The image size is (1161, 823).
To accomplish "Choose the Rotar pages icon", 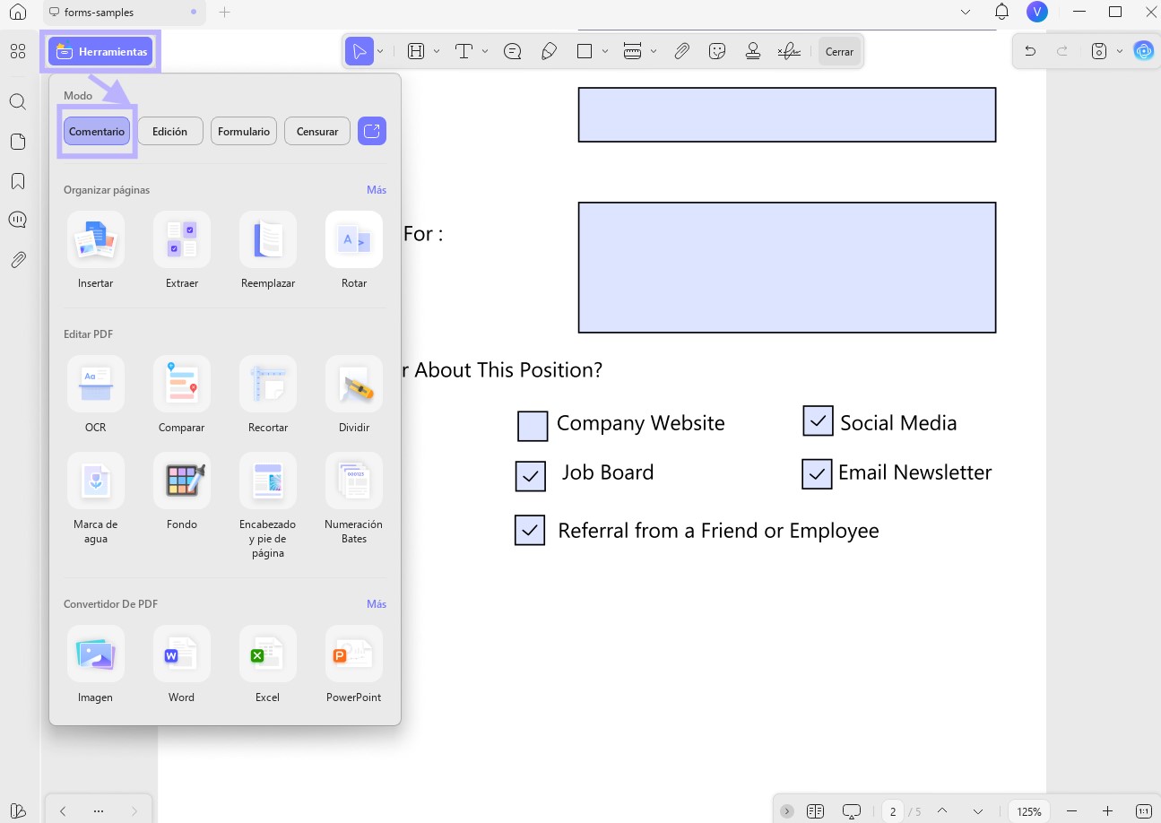I will (354, 239).
